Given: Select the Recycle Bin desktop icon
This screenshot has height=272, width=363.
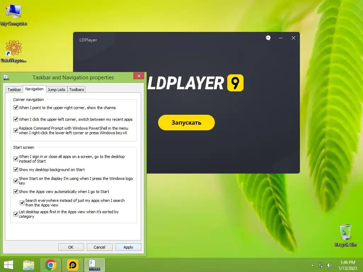Looking at the screenshot, I should pyautogui.click(x=345, y=235).
